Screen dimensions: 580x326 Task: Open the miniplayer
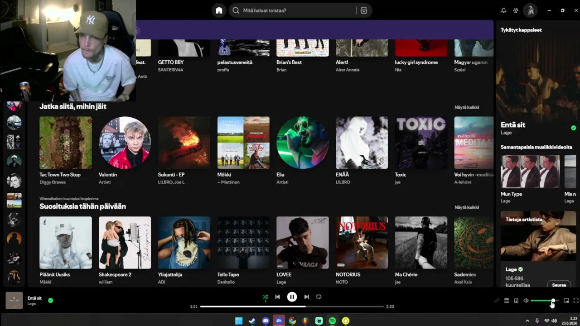pos(566,301)
